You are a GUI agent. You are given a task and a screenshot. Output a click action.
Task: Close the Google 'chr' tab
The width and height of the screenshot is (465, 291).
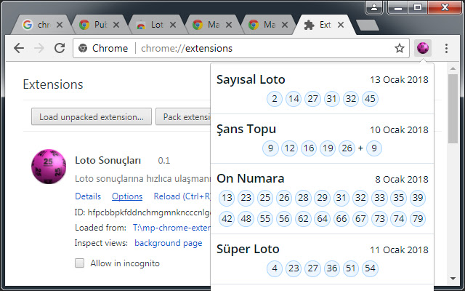coord(60,25)
